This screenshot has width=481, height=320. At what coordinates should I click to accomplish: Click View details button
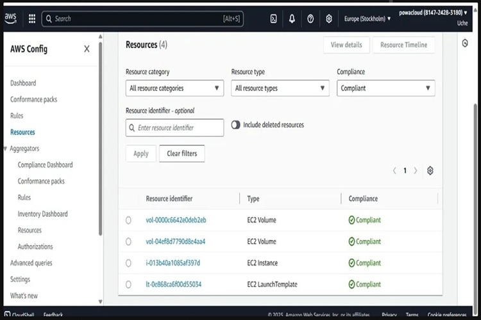pos(346,45)
